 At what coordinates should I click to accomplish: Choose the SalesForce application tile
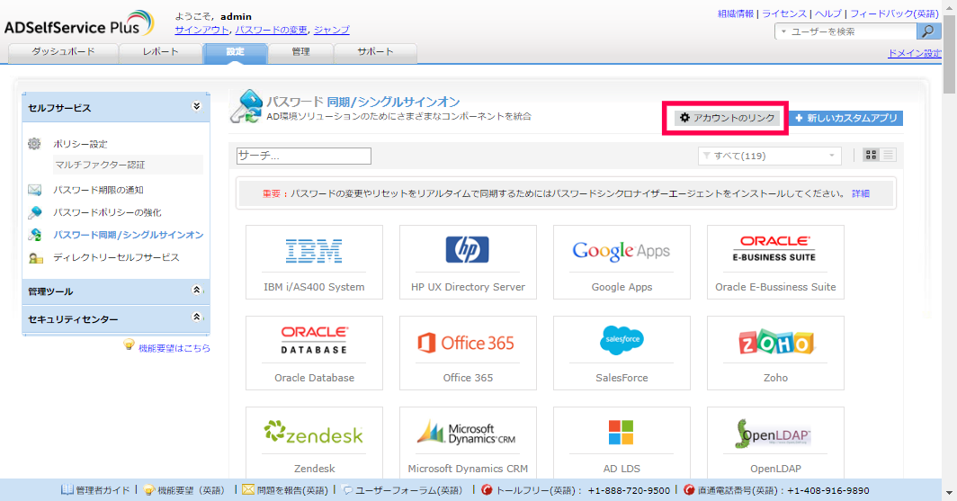(x=622, y=352)
